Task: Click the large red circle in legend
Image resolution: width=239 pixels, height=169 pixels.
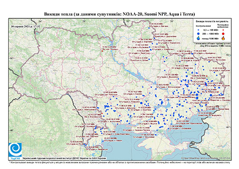Action: click(223, 34)
